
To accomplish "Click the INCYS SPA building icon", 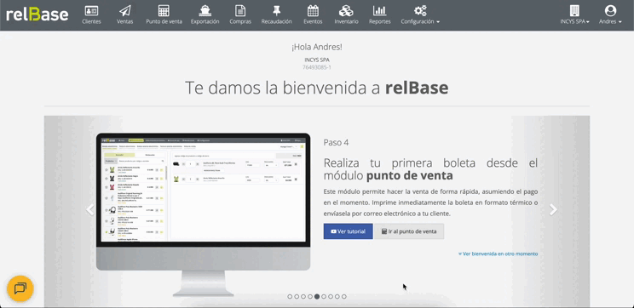I will tap(574, 10).
